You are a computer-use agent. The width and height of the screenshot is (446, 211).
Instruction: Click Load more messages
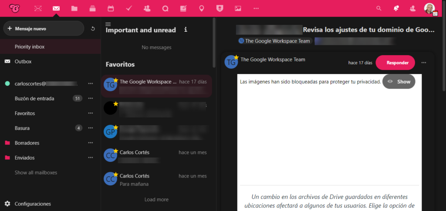point(156,200)
